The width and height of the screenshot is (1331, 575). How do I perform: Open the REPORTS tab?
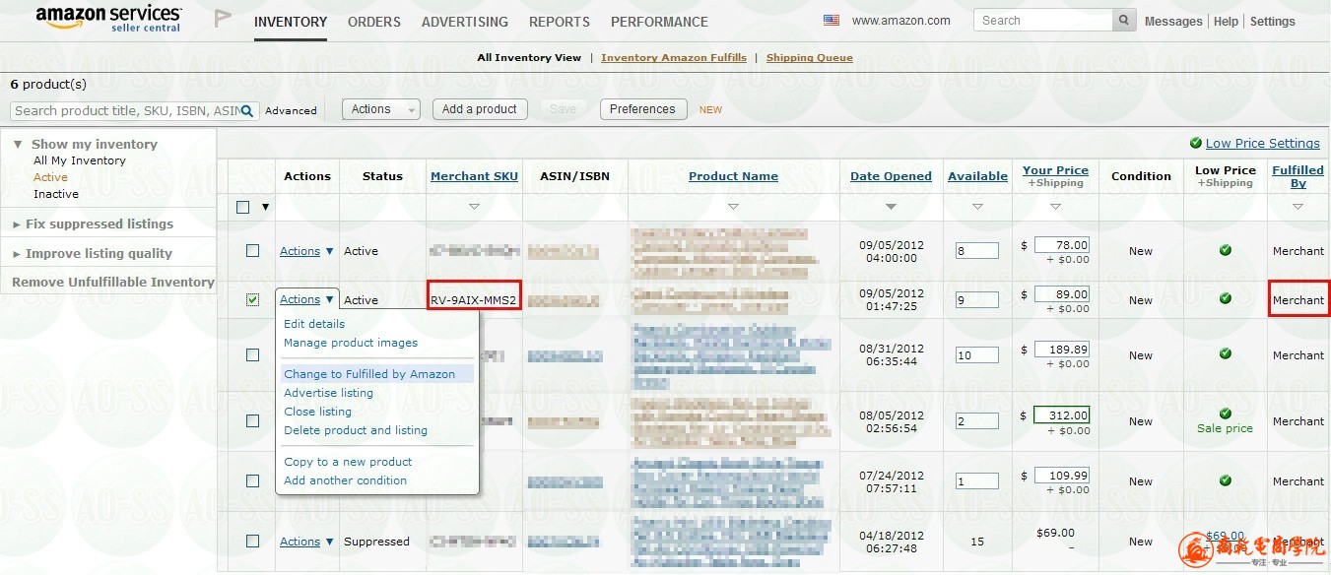[560, 22]
